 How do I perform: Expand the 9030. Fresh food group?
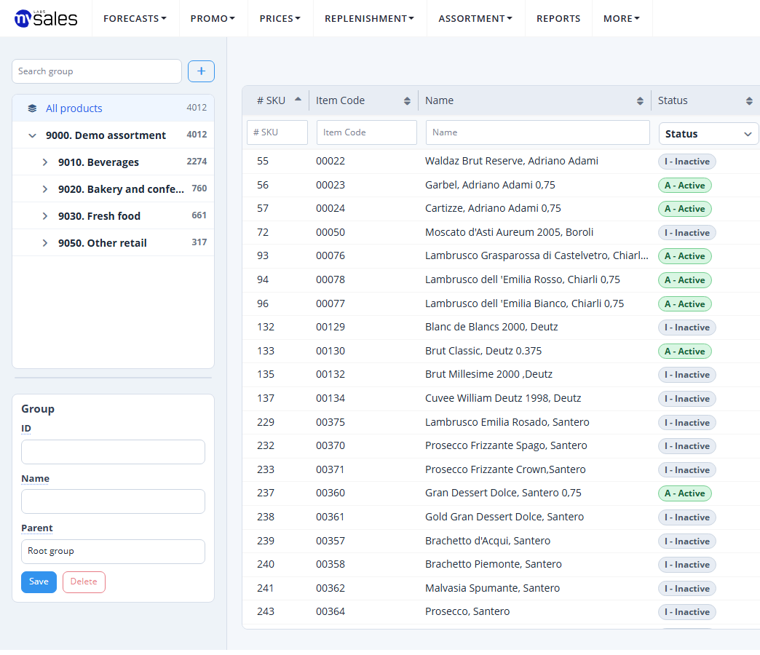coord(44,216)
